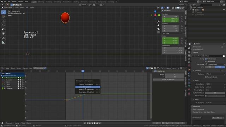Select the Rotate tool
This screenshot has height=127, width=226.
3,25
